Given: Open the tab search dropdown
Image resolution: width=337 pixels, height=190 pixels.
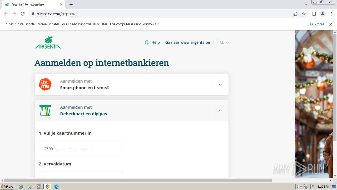Looking at the screenshot, I should 305,4.
